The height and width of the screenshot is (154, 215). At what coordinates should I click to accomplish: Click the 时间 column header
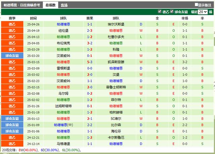(34, 18)
